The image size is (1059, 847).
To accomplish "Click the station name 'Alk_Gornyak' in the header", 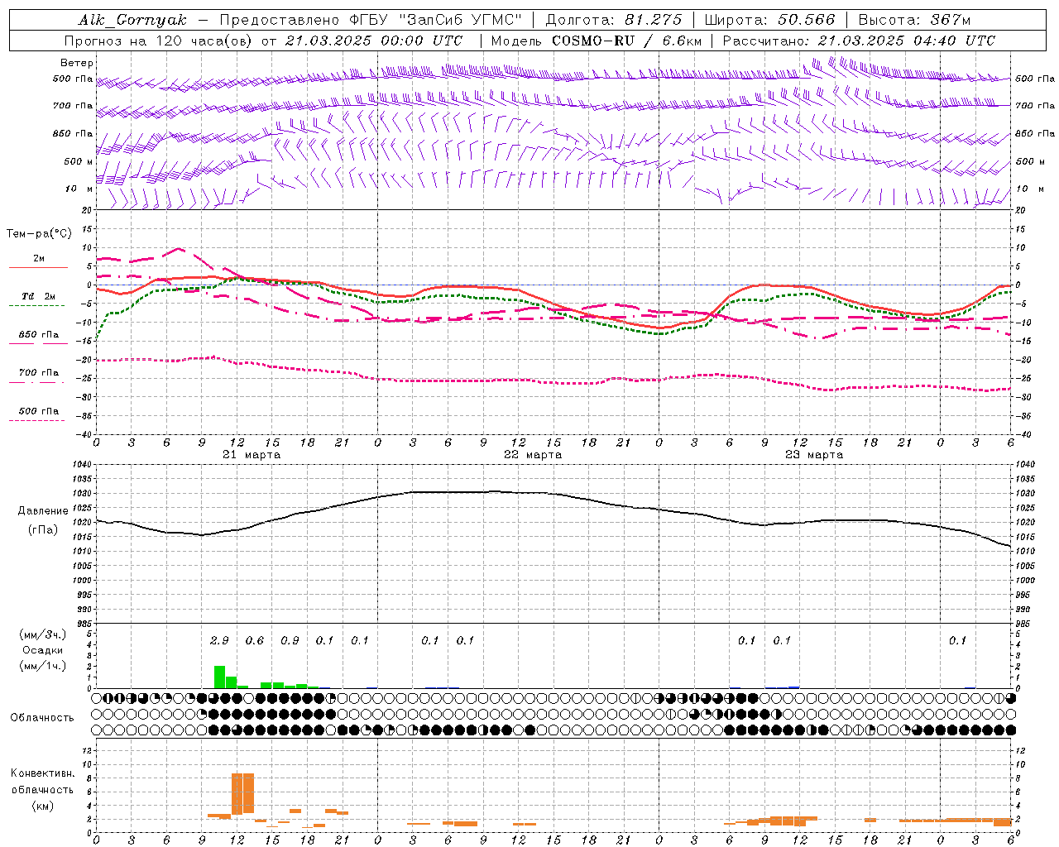I will click(132, 20).
